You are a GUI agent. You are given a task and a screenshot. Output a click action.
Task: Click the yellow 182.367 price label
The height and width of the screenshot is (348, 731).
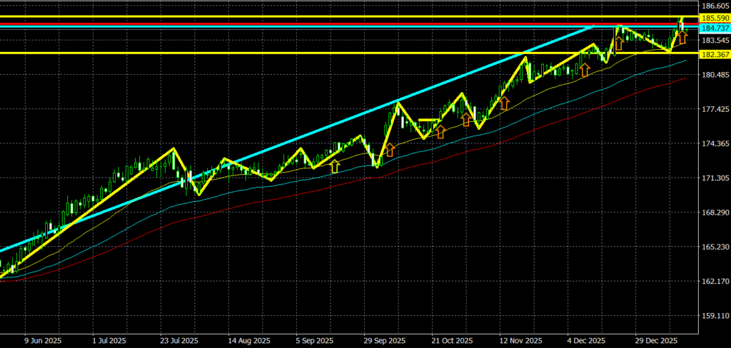[714, 54]
